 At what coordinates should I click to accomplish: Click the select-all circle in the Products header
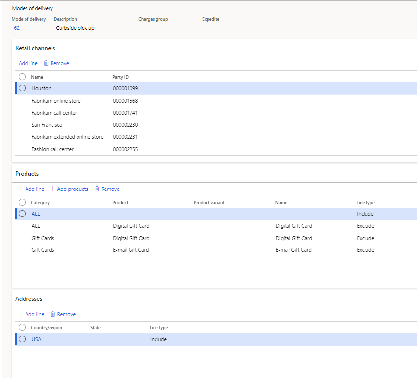22,202
